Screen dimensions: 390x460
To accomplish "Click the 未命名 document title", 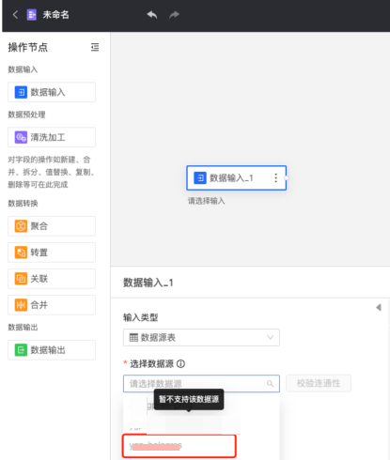I will (x=55, y=14).
